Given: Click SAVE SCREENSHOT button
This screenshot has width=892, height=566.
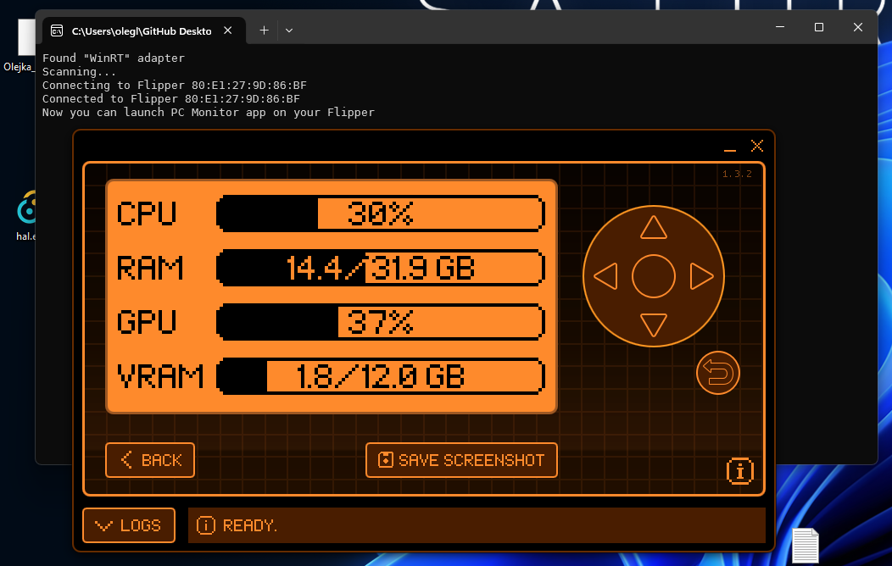Looking at the screenshot, I should [461, 460].
